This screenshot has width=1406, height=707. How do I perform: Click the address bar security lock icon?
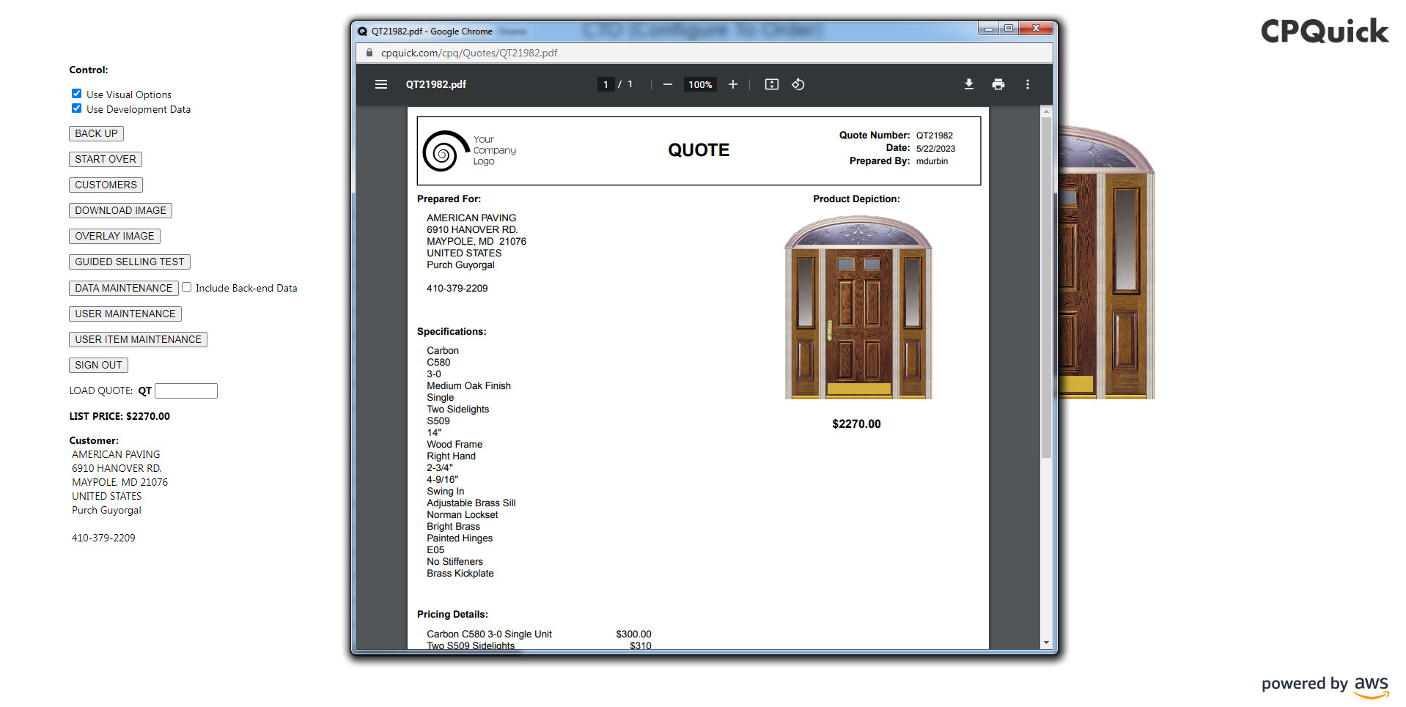click(369, 52)
